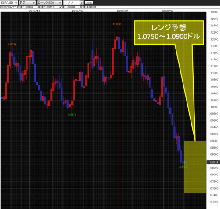The height and width of the screenshot is (209, 220).
Task: Open the ローソク(BID) chart type dropdown
Action: [50, 3]
